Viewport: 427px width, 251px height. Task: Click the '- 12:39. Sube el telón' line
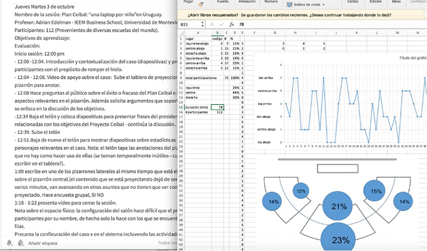[x=37, y=132]
